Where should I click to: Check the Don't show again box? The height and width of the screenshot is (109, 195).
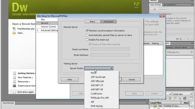(14, 92)
